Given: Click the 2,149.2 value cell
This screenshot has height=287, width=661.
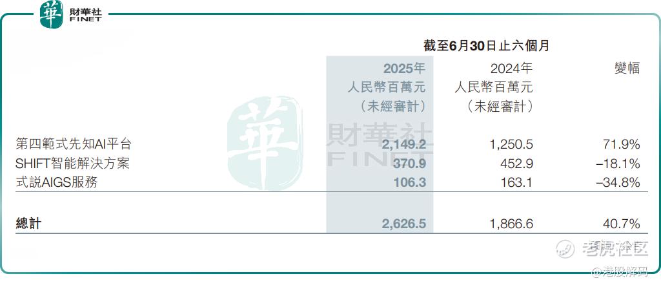Looking at the screenshot, I should 403,143.
